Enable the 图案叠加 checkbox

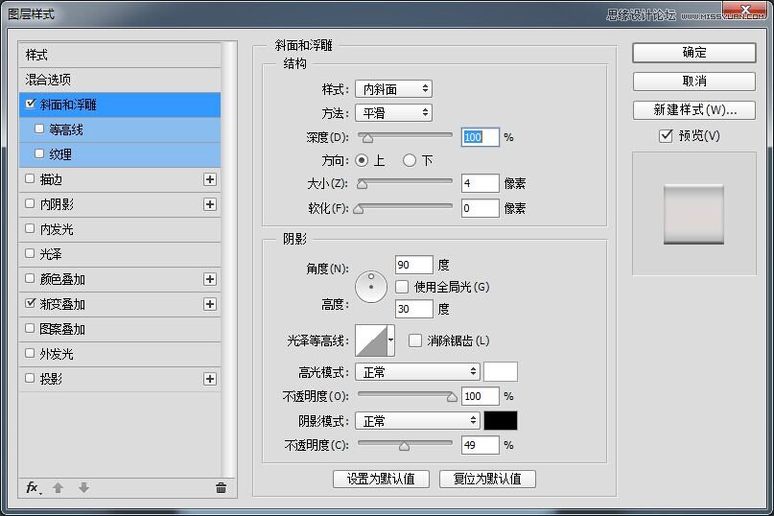(30, 328)
